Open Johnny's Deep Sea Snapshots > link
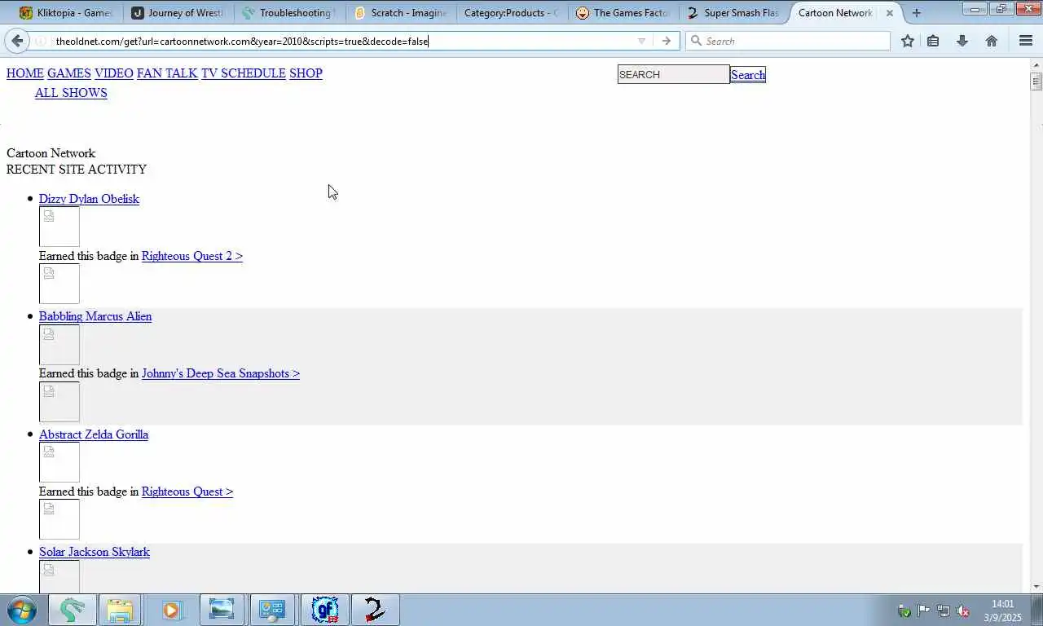Image resolution: width=1043 pixels, height=626 pixels. [x=221, y=373]
